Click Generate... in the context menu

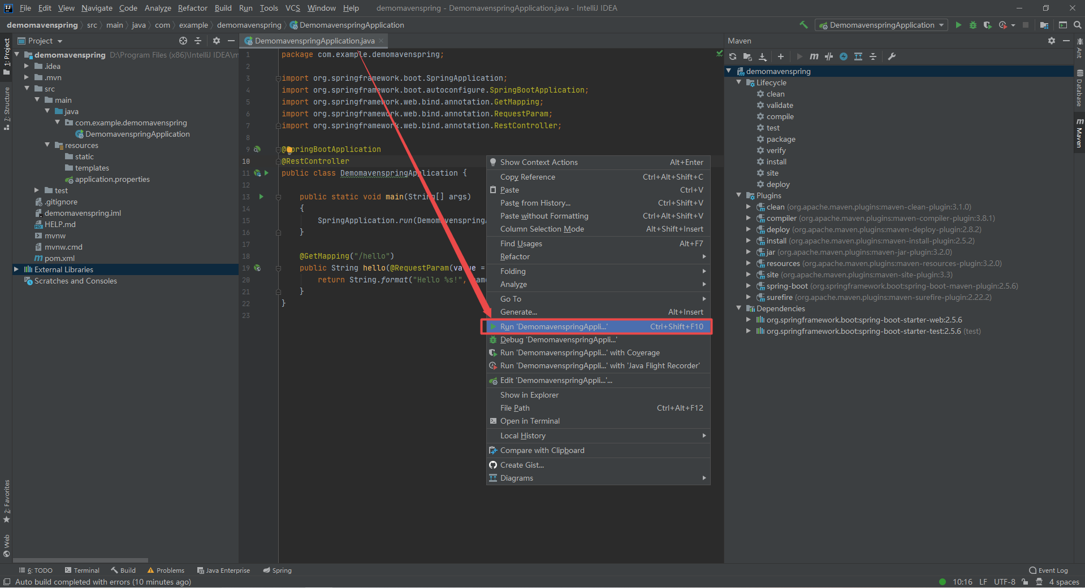[598, 312]
